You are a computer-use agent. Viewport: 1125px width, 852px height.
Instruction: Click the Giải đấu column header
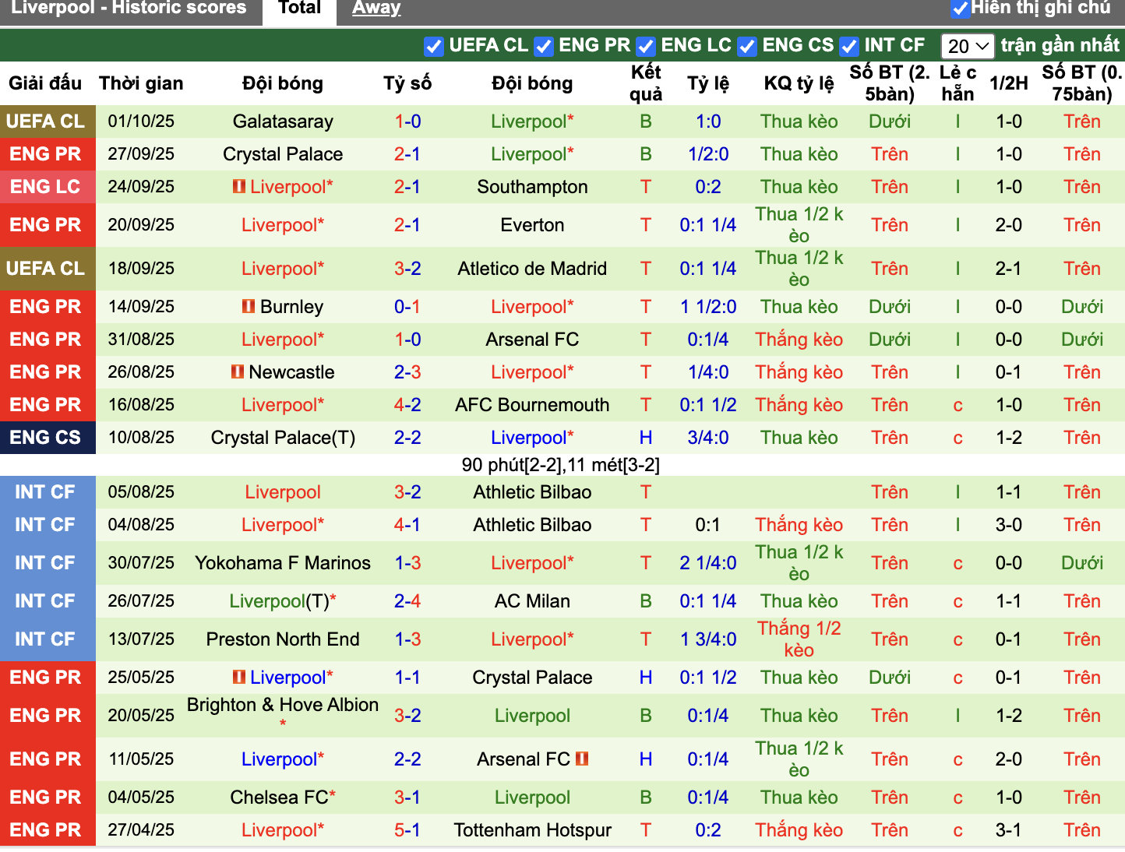click(45, 83)
